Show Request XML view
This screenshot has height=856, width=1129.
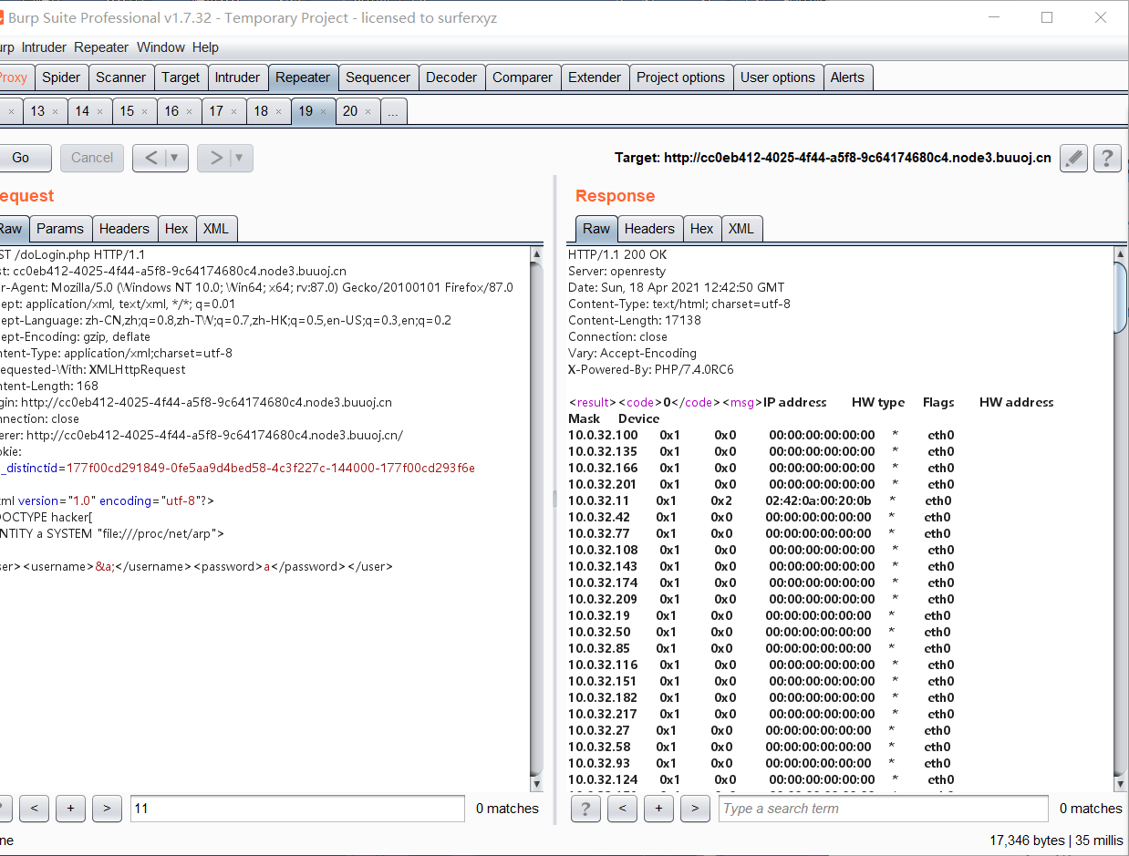pos(216,229)
